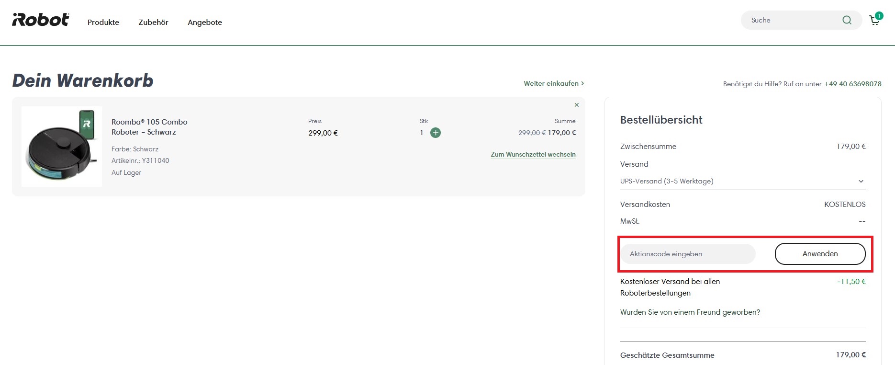The image size is (895, 365).
Task: Click the Dein Warenkorb heading
Action: (83, 80)
